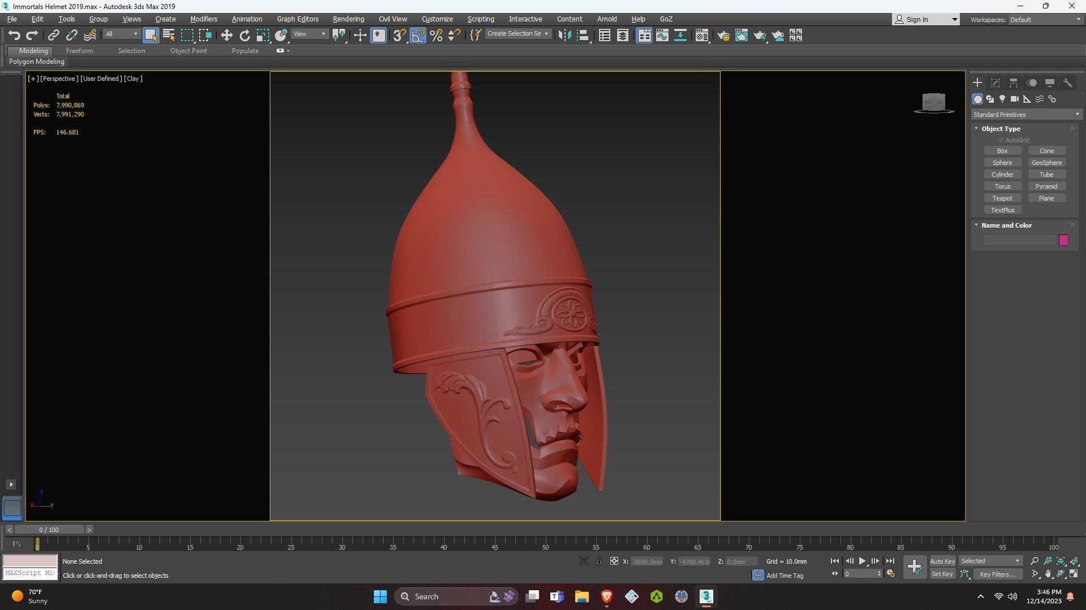Viewport: 1086px width, 610px height.
Task: Select the Rotate tool
Action: coord(244,36)
